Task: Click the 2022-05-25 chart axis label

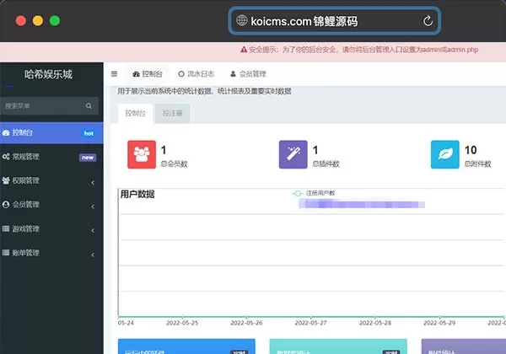Action: pos(182,323)
